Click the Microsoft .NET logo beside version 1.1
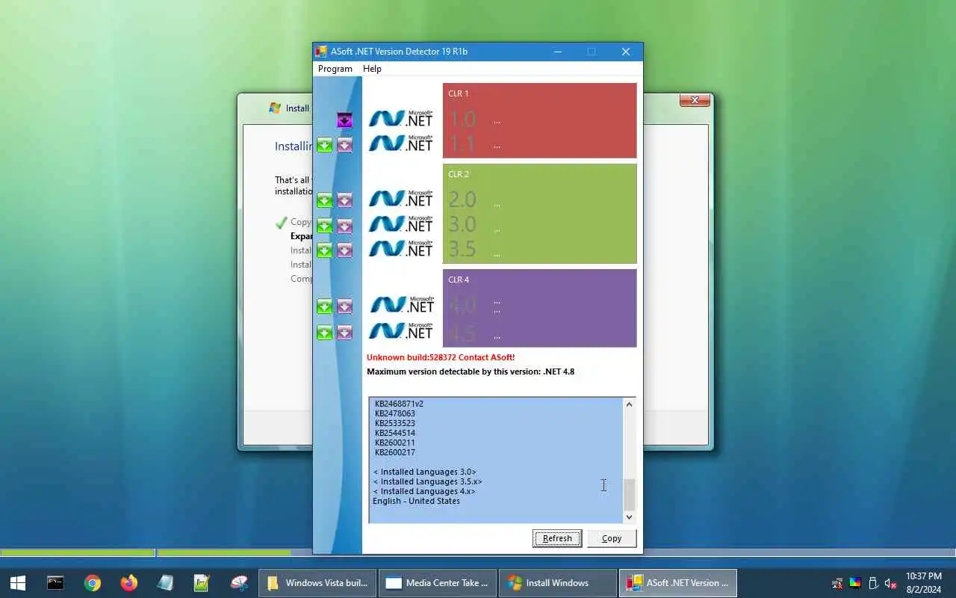Screen dimensions: 956x598 (401, 144)
